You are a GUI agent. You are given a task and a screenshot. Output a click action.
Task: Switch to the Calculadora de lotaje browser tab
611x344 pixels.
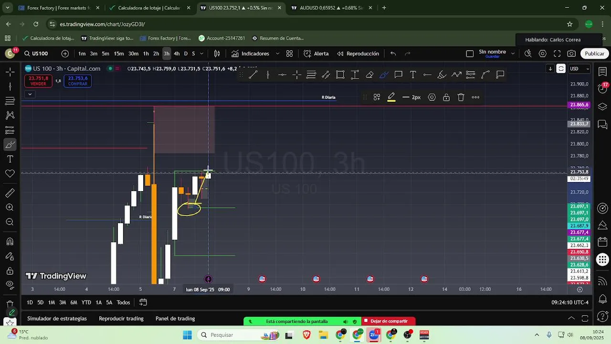click(x=149, y=8)
